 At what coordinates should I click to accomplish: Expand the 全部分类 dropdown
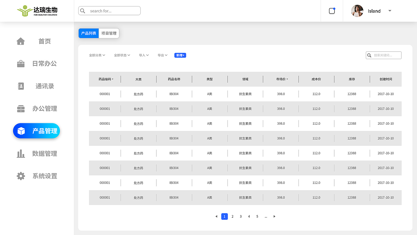97,55
